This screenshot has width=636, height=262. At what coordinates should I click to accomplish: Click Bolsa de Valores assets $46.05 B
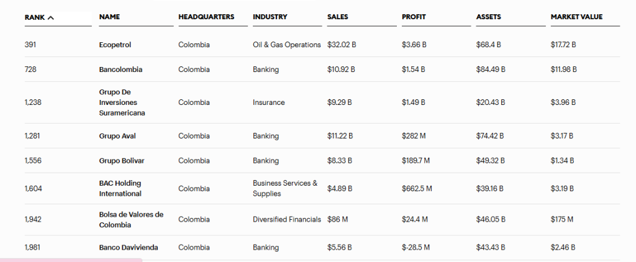(x=491, y=219)
